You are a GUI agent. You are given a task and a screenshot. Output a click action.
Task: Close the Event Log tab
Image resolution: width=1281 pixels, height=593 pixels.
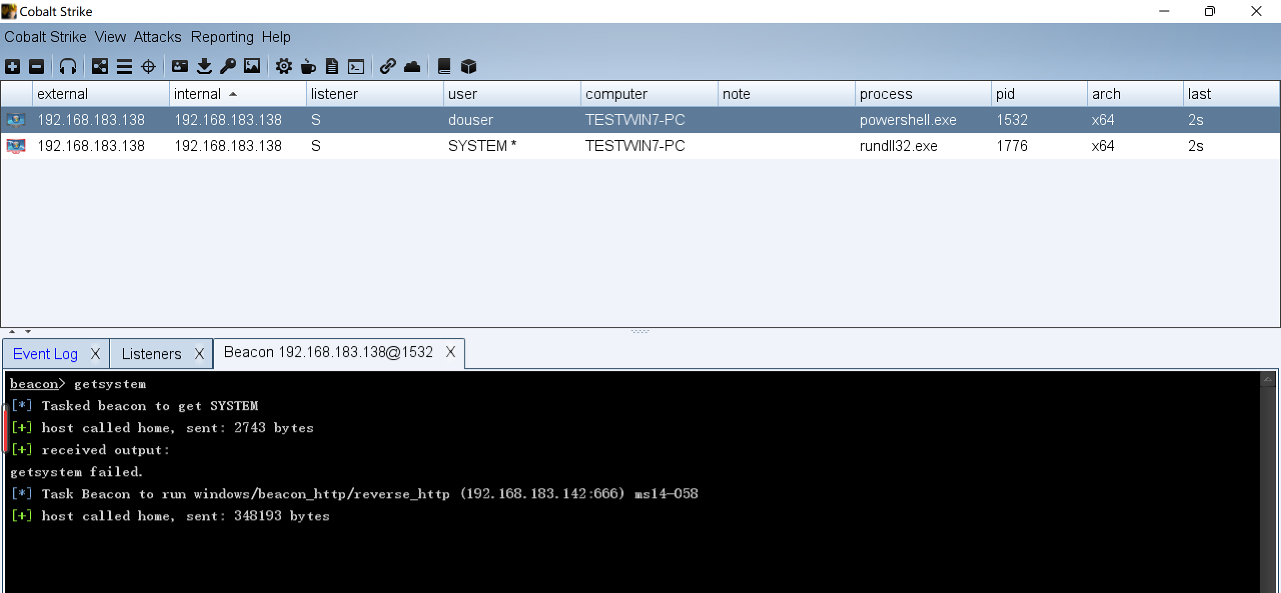point(96,354)
